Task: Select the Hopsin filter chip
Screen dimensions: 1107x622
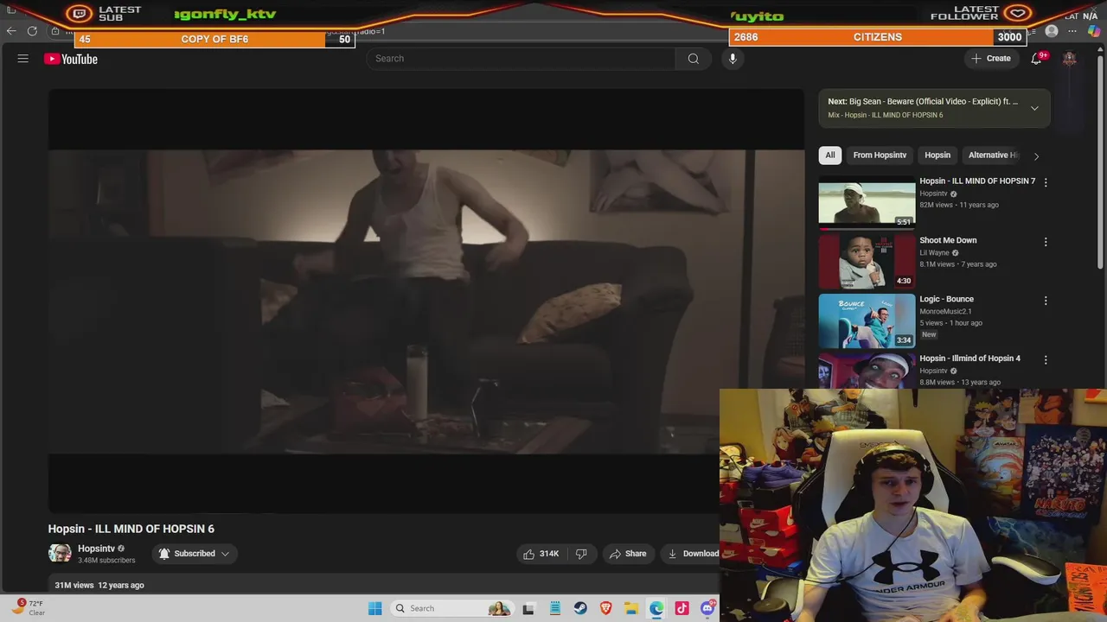Action: [x=937, y=155]
